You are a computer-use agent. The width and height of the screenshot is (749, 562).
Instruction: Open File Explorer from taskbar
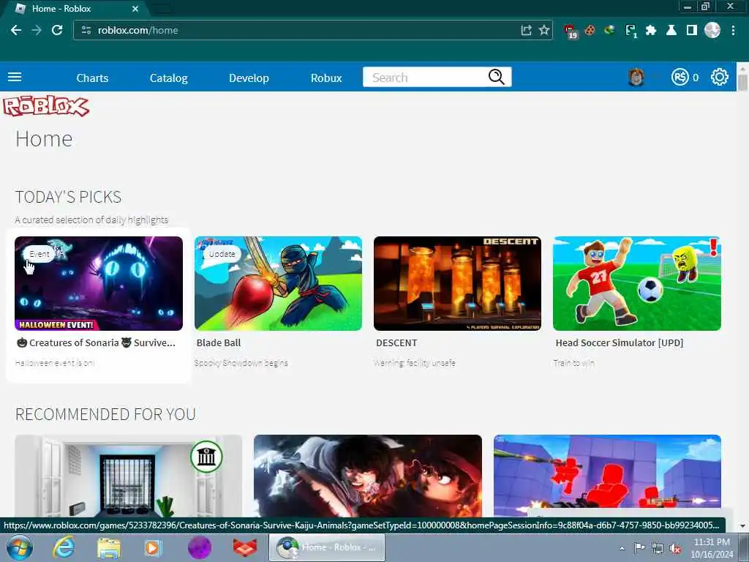108,547
